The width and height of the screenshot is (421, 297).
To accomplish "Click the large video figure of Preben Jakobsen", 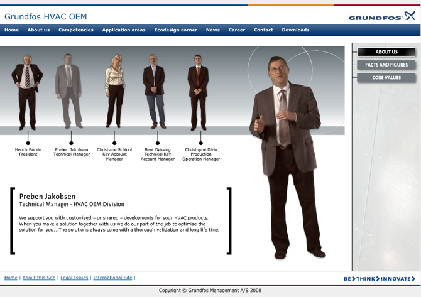I will tap(287, 157).
